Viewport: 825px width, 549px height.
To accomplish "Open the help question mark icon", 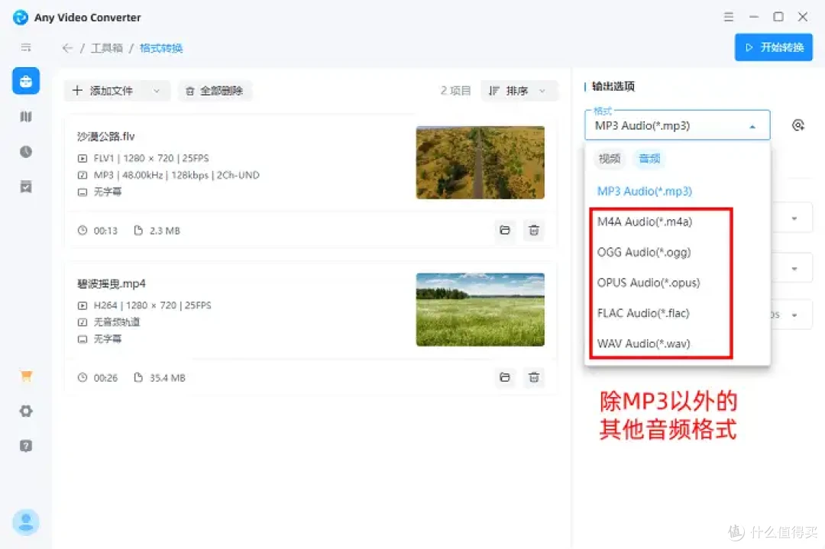I will 26,446.
